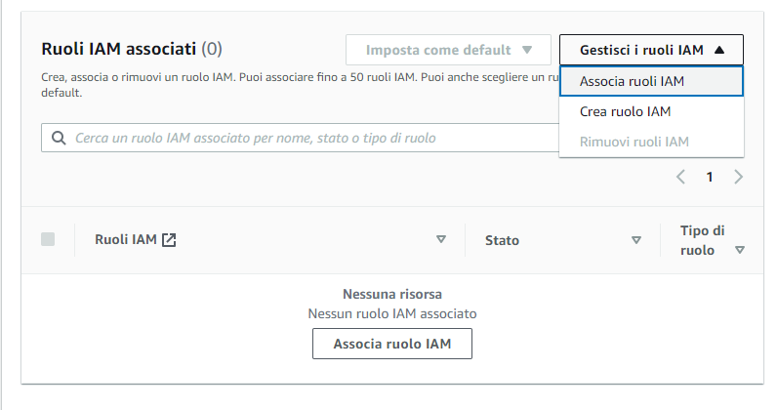The width and height of the screenshot is (777, 410).
Task: Sort by the Tipo di ruolo triangle
Action: click(x=740, y=250)
